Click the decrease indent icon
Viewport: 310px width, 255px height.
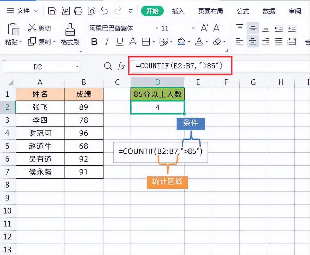(279, 28)
